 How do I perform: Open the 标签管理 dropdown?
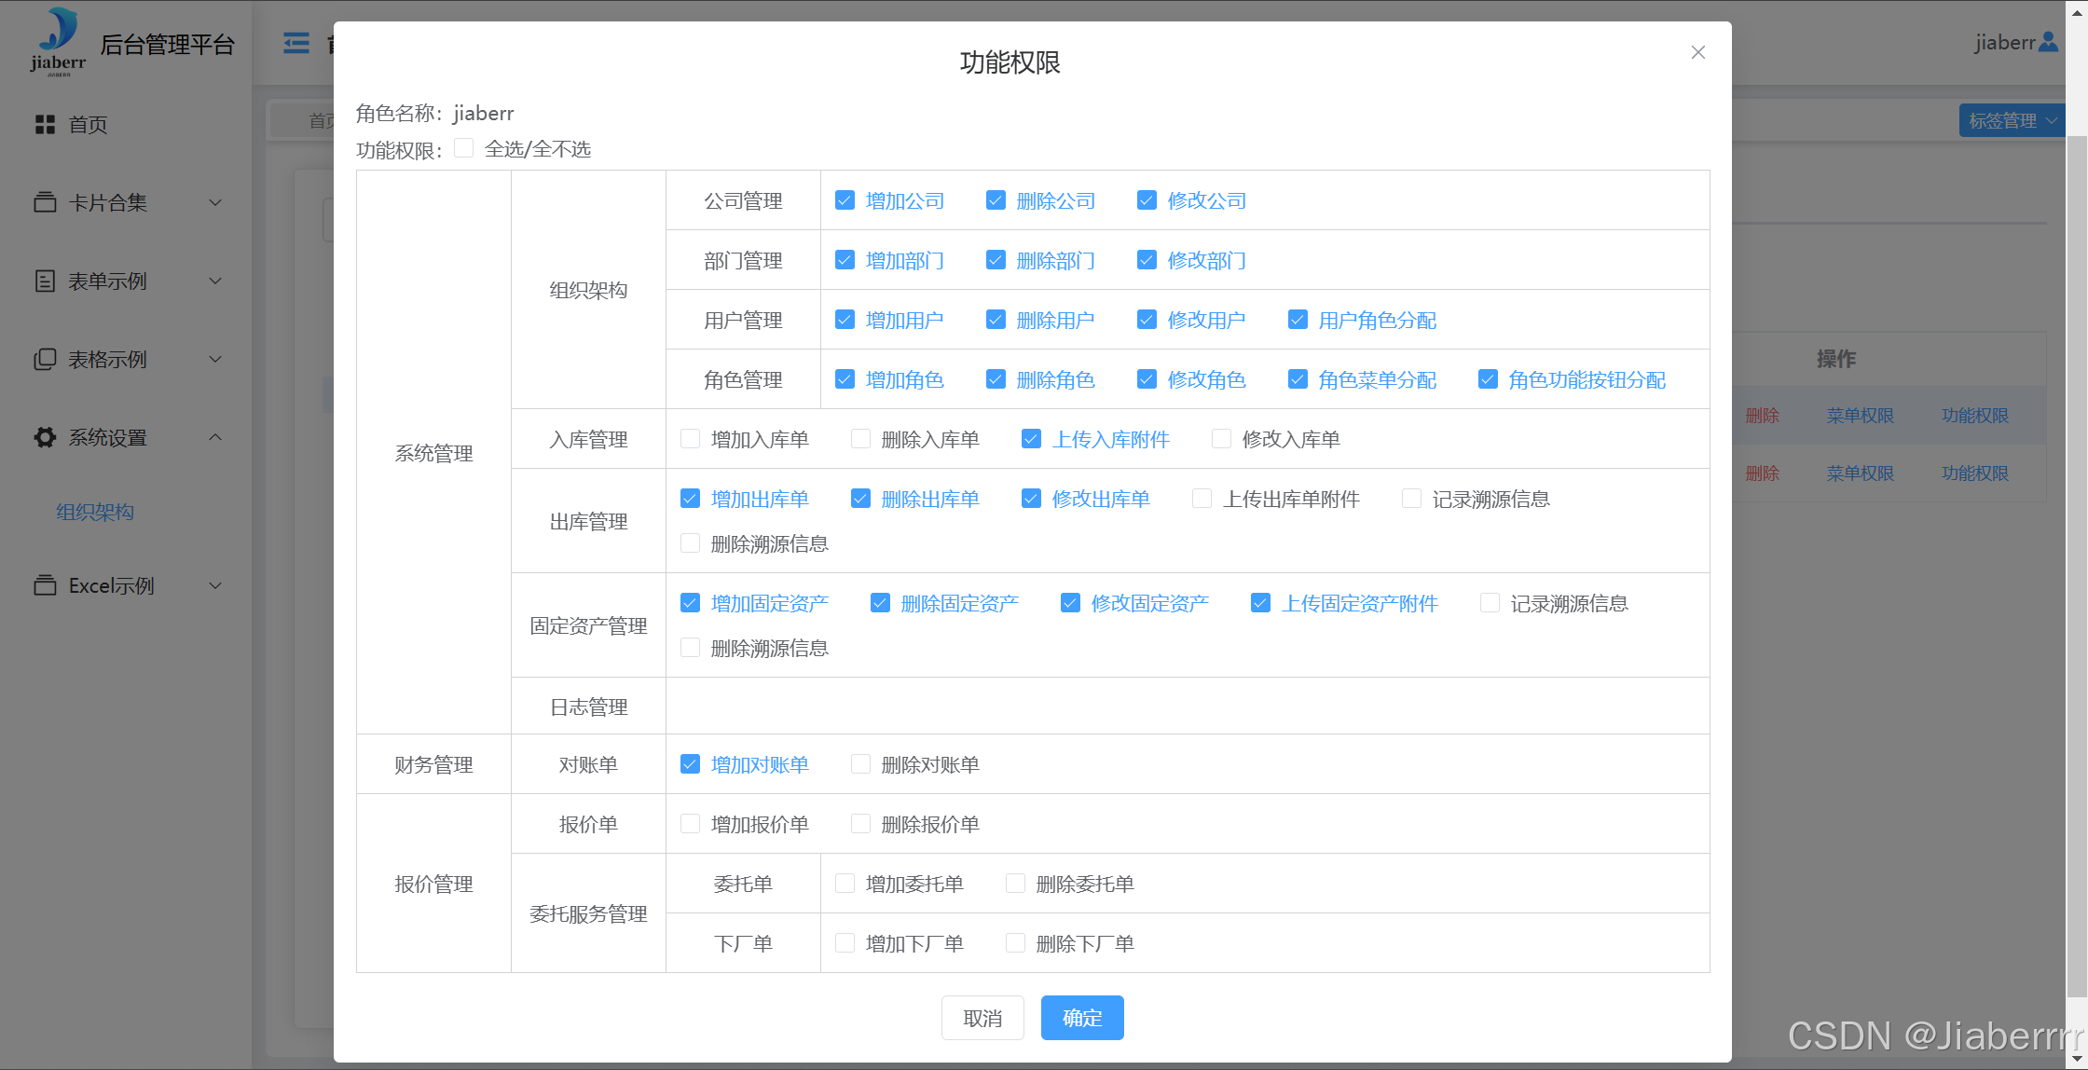(2012, 121)
